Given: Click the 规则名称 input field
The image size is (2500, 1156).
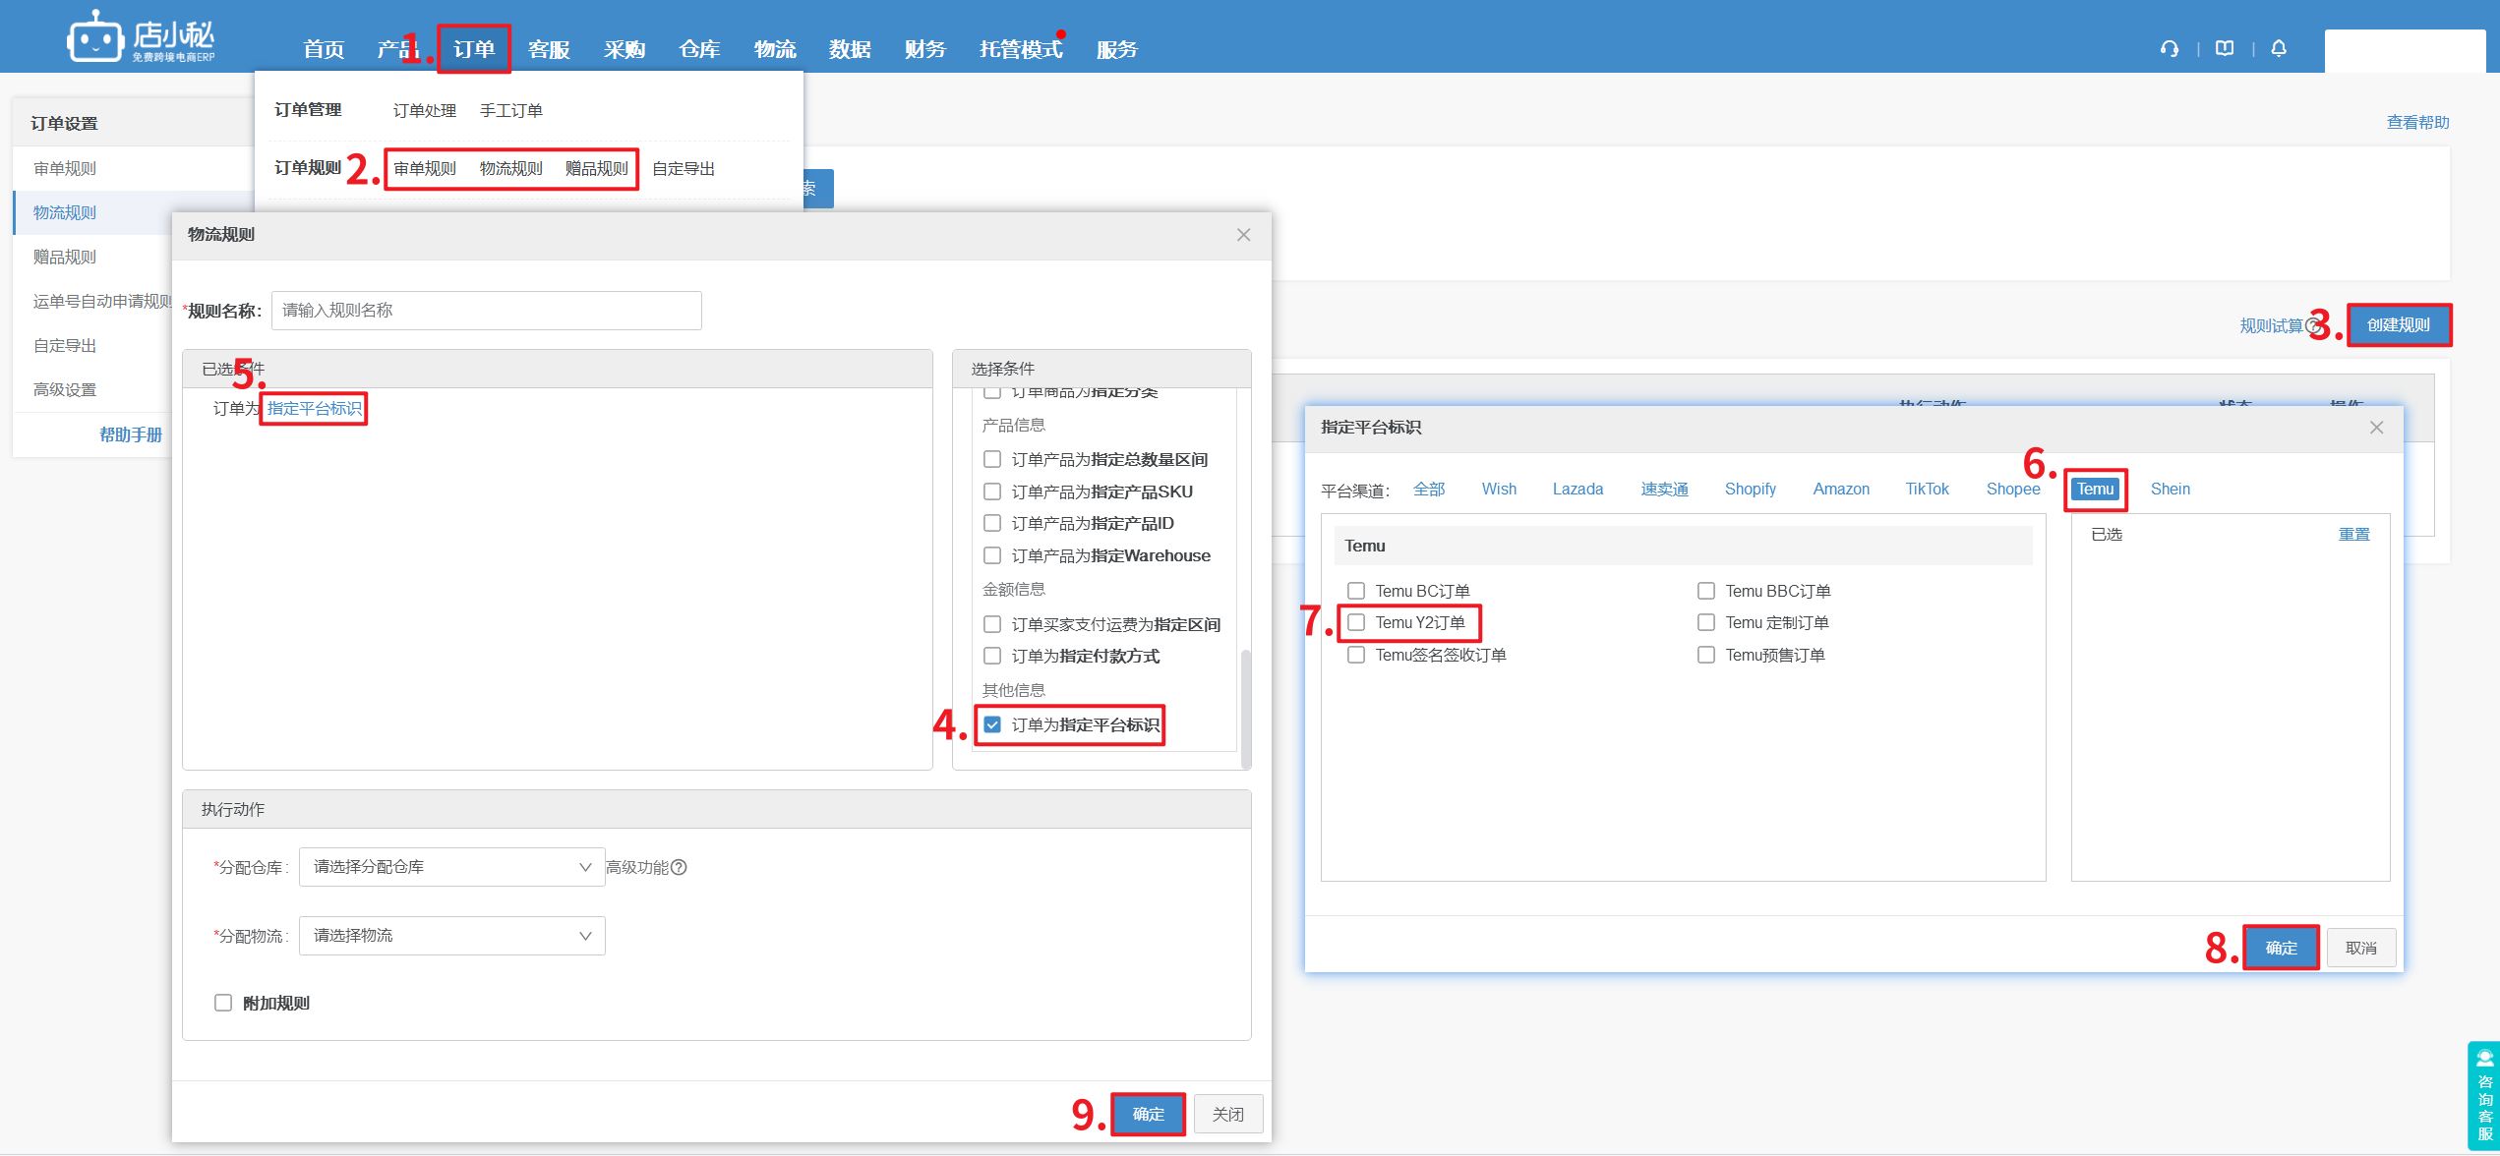Looking at the screenshot, I should [486, 311].
